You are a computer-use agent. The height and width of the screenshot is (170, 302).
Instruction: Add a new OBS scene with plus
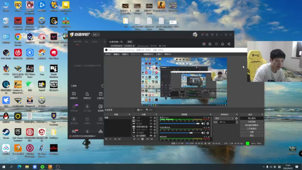click(x=106, y=139)
